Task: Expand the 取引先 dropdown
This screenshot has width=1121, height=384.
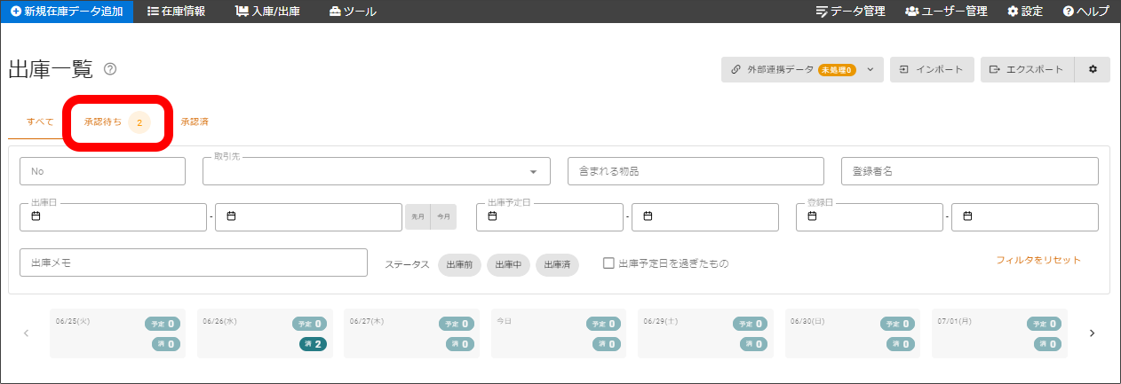Action: (x=534, y=171)
